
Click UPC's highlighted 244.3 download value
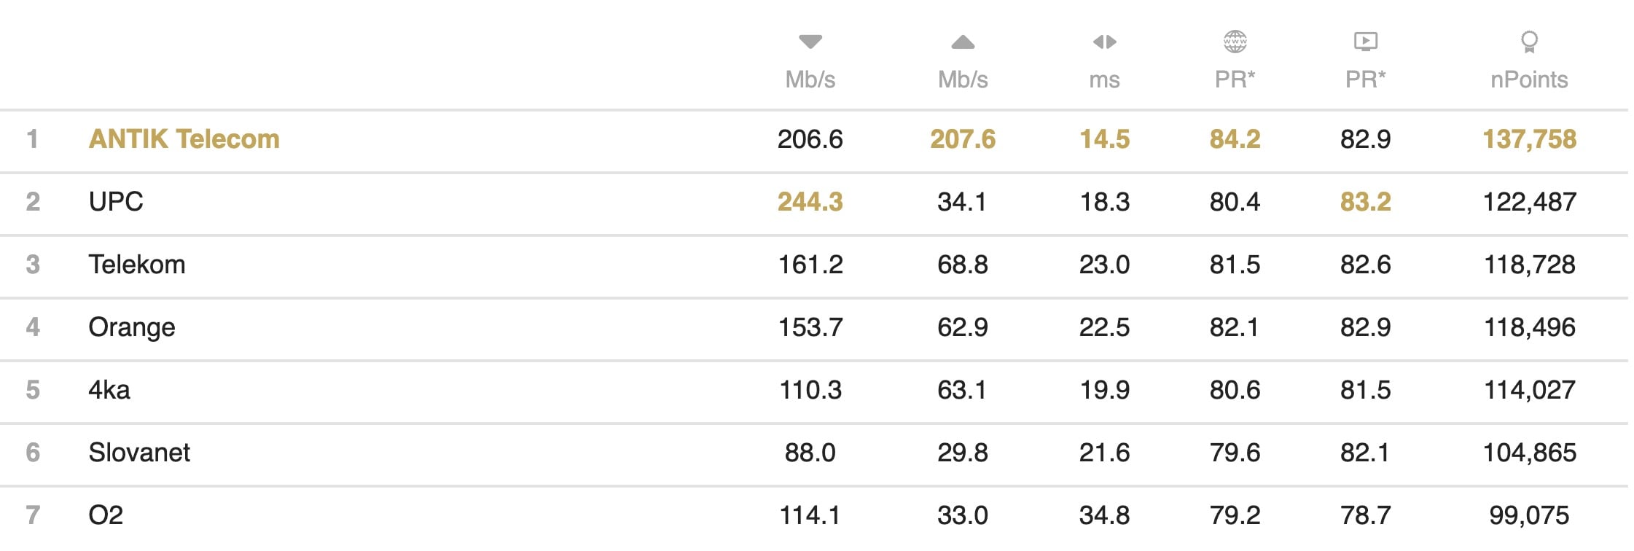tap(810, 202)
